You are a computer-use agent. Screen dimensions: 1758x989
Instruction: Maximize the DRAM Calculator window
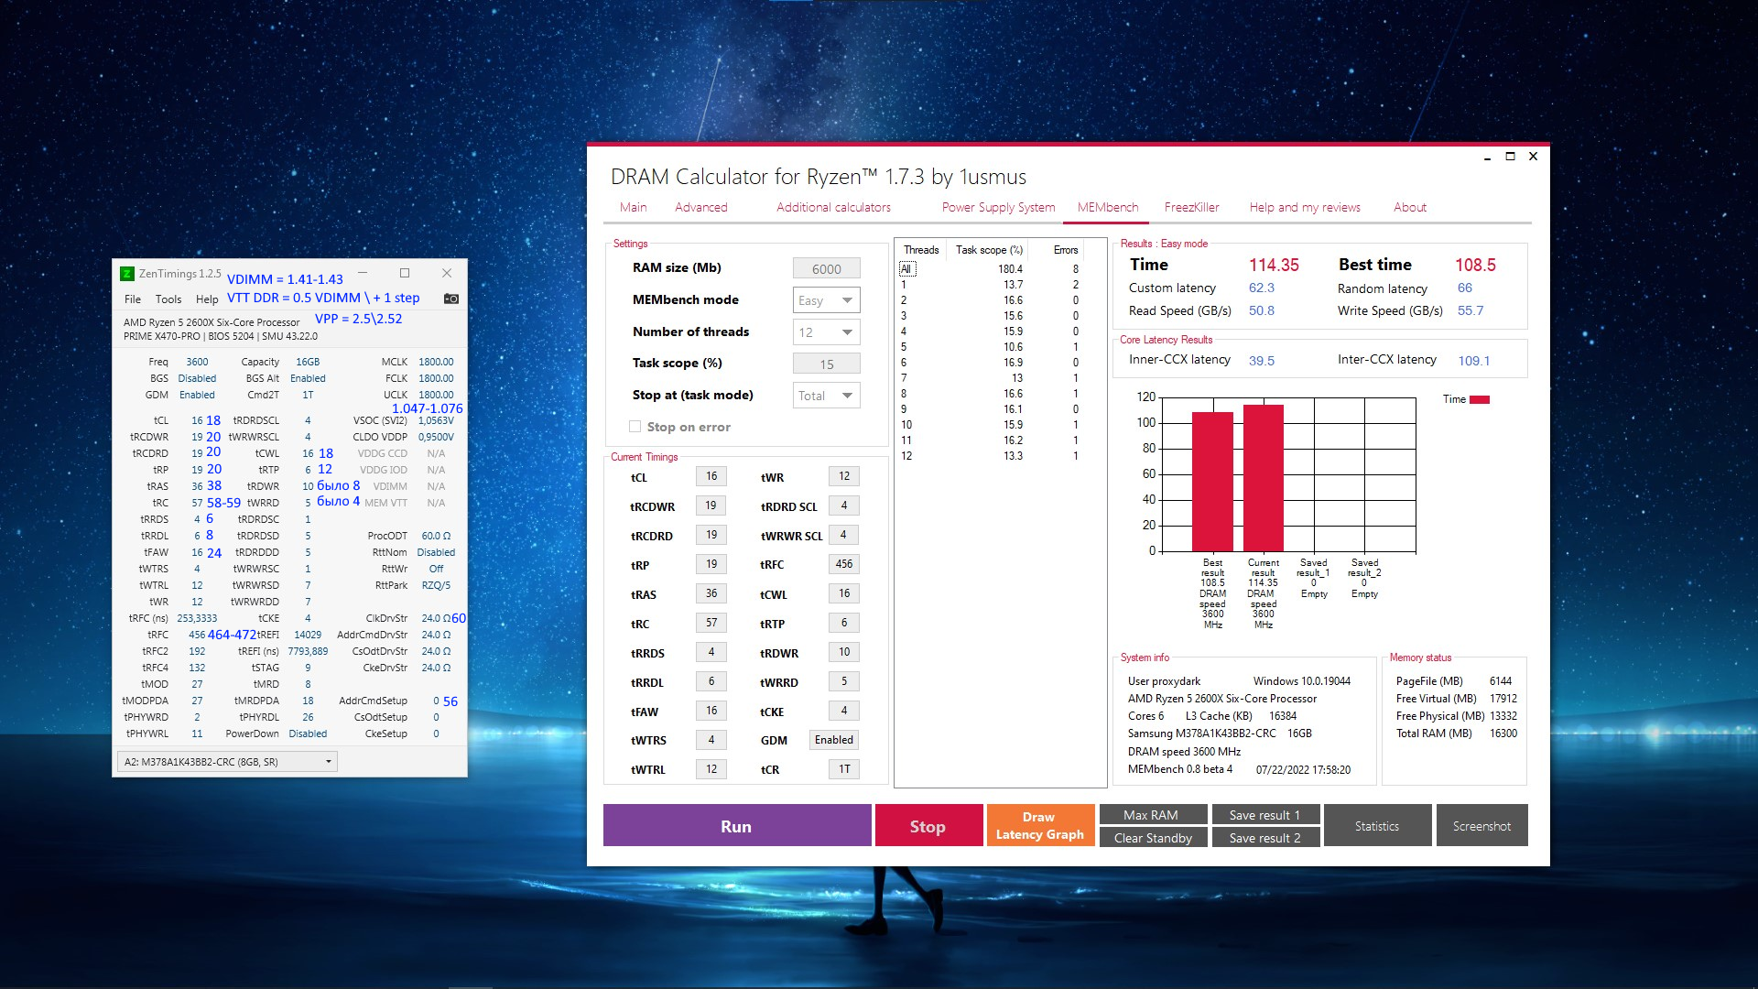click(1510, 157)
